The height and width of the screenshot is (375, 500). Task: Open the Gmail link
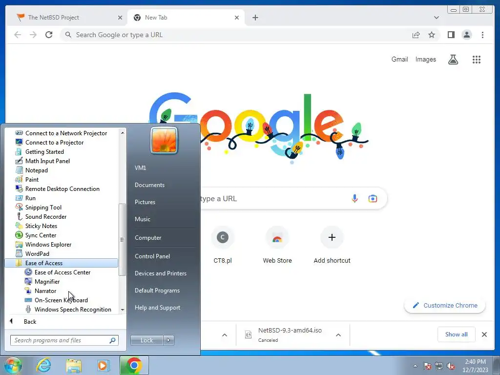pyautogui.click(x=399, y=59)
